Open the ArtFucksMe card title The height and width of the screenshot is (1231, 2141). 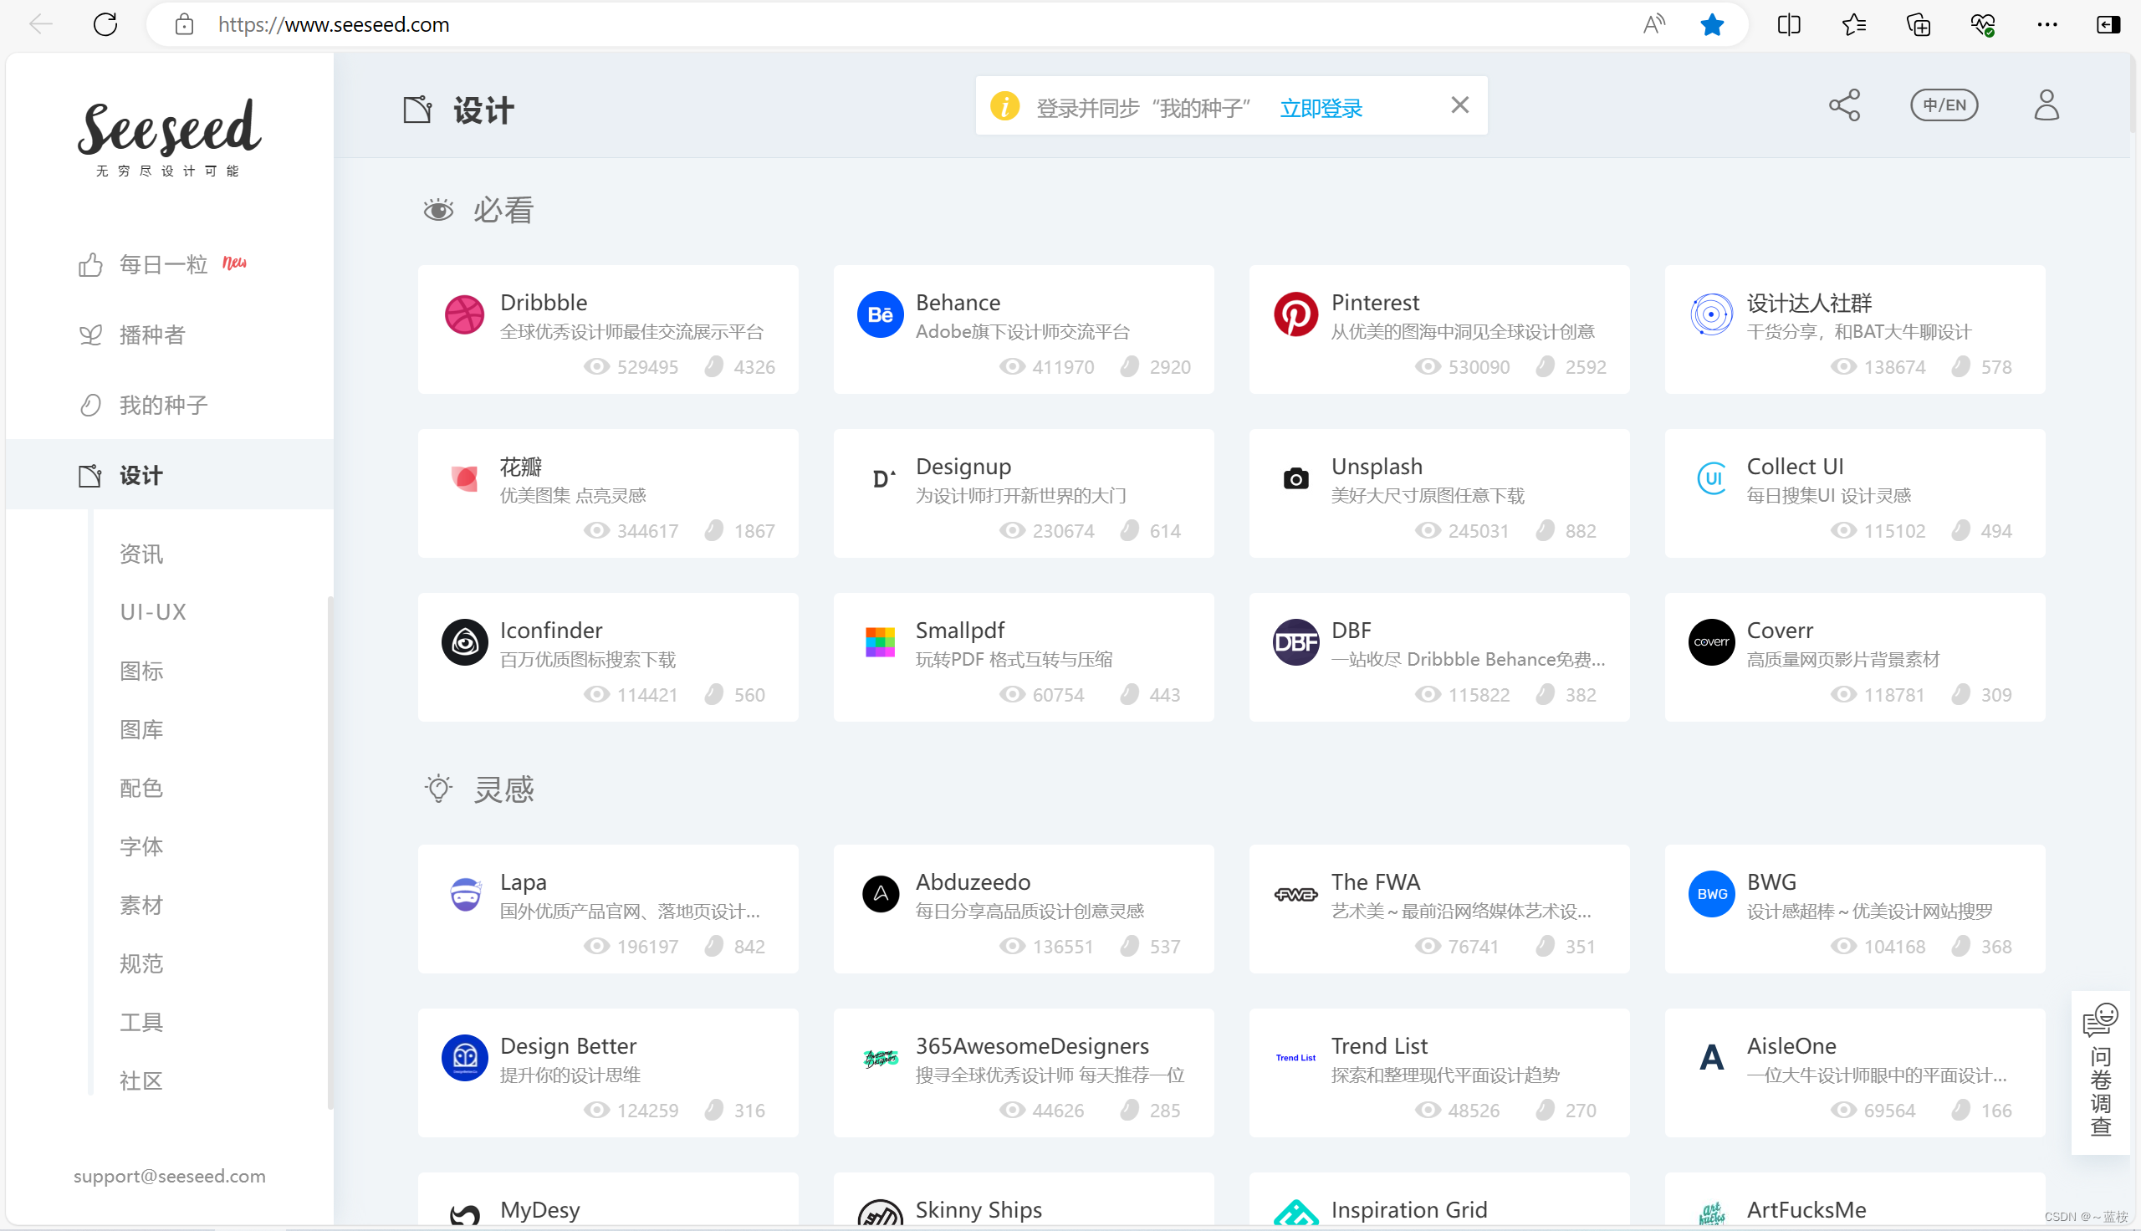point(1806,1210)
